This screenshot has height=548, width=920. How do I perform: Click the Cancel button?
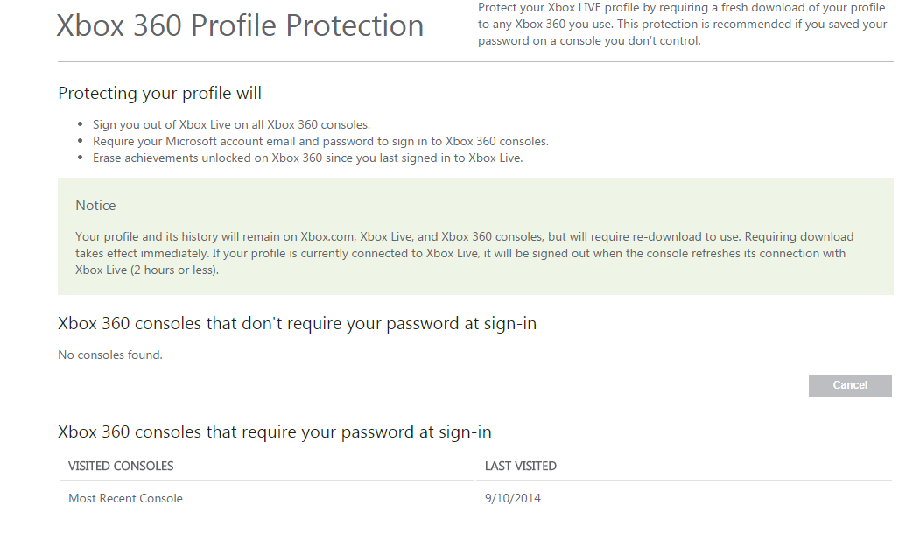coord(849,385)
